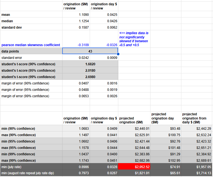
Task: Select standard deviation value 0.1587
Action: tap(84, 27)
